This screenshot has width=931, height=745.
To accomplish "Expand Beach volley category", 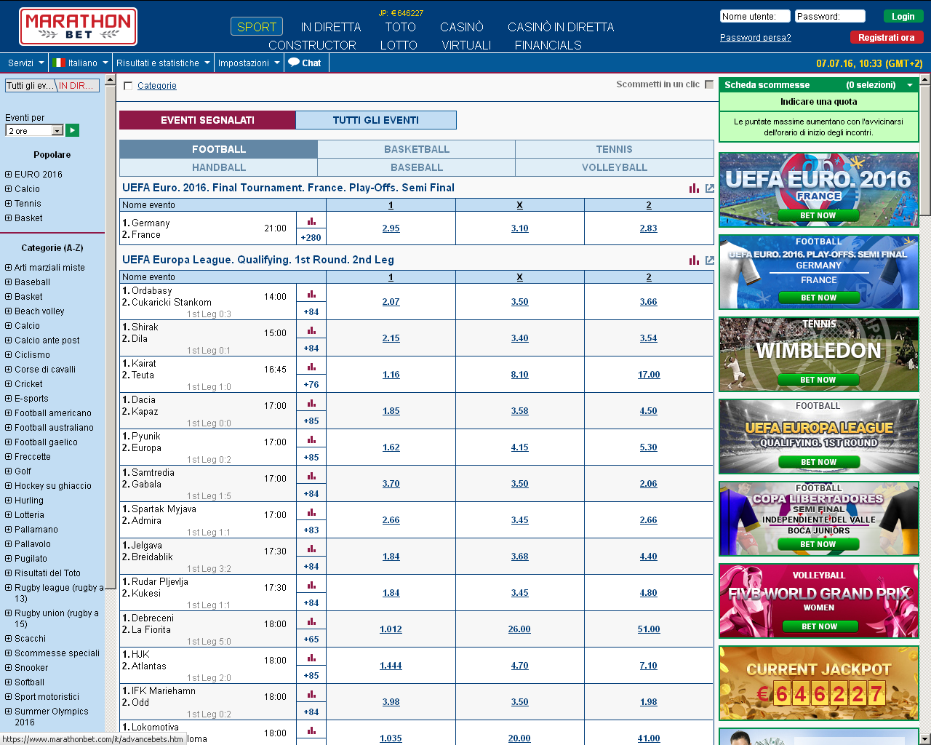I will [x=8, y=311].
